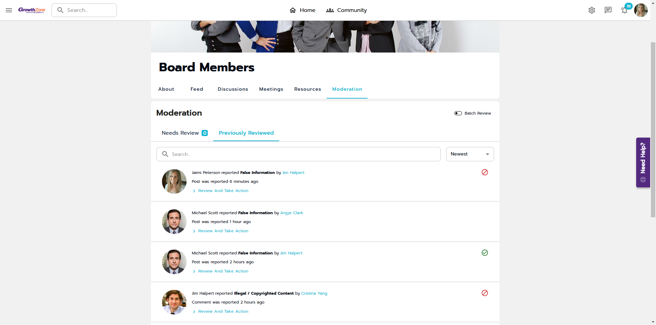
Task: Expand Review And Take Action on Jaimi Peterson's report
Action: click(x=223, y=191)
